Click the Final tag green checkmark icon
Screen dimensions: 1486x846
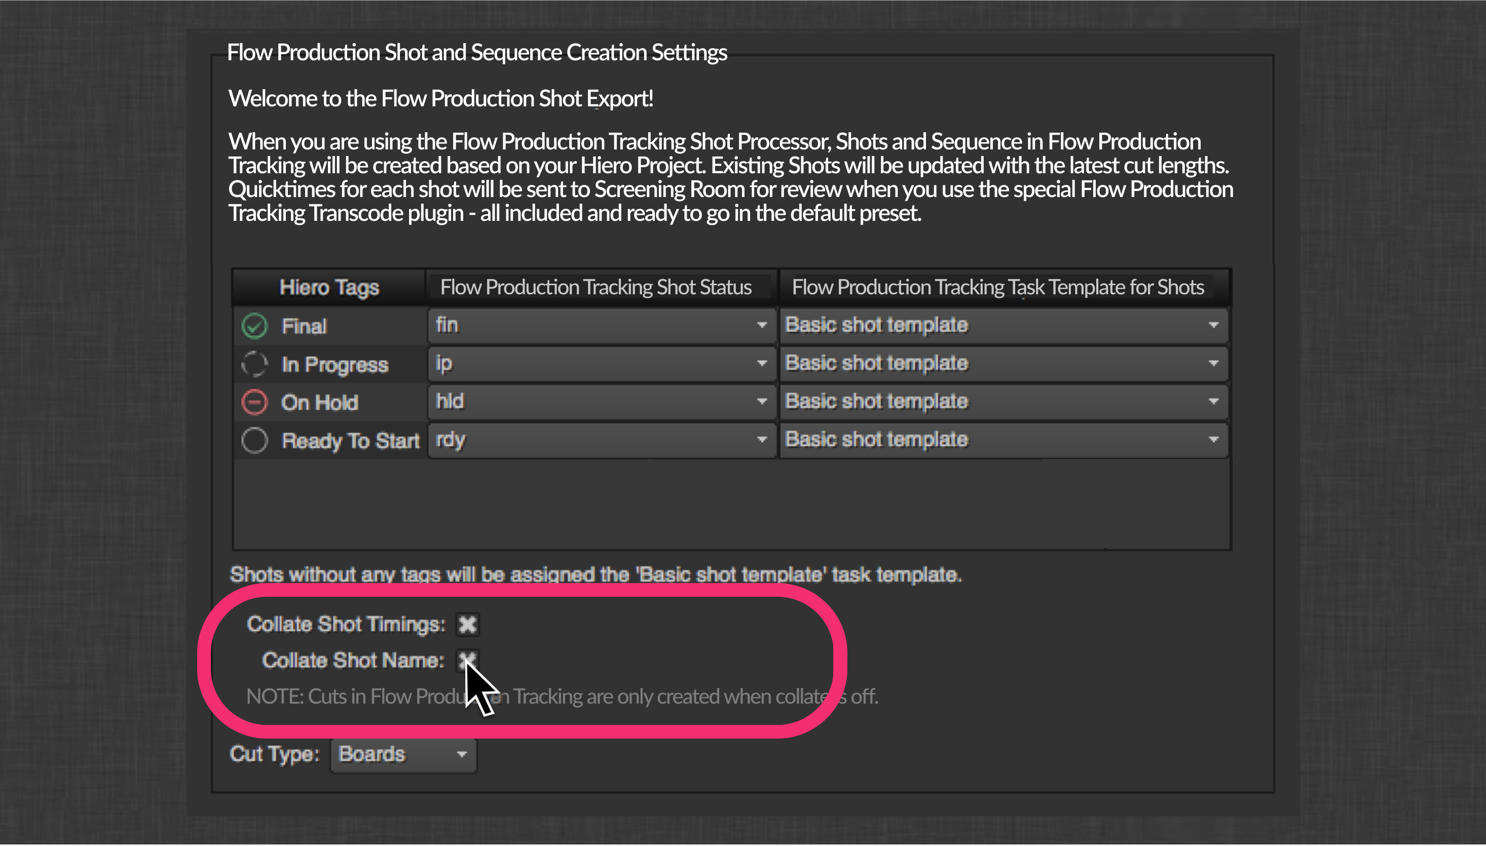pyautogui.click(x=254, y=326)
